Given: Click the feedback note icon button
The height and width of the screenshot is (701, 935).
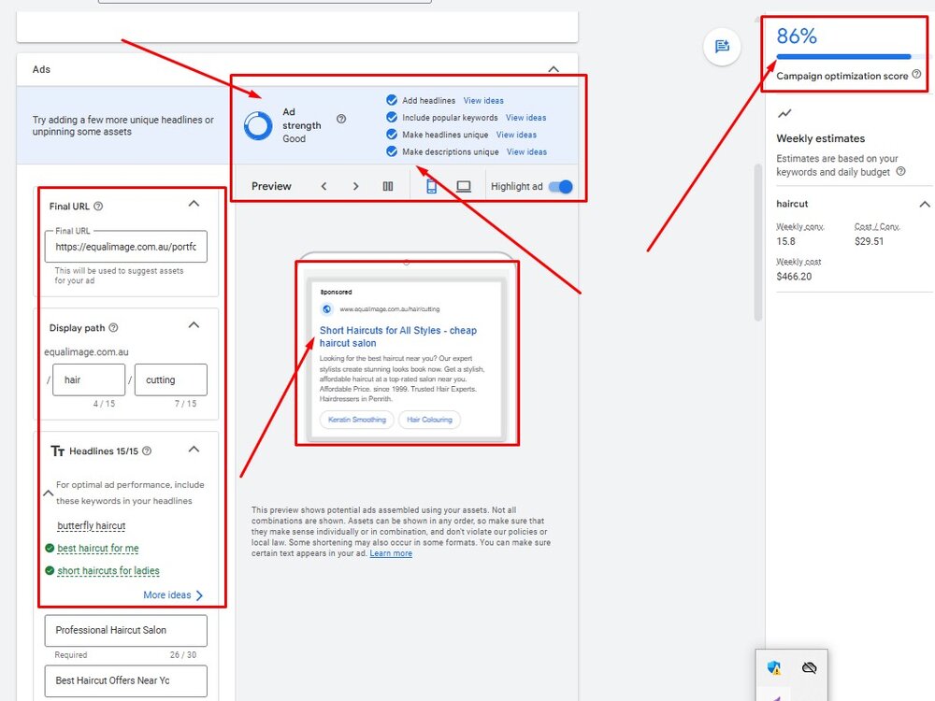Looking at the screenshot, I should pyautogui.click(x=722, y=46).
